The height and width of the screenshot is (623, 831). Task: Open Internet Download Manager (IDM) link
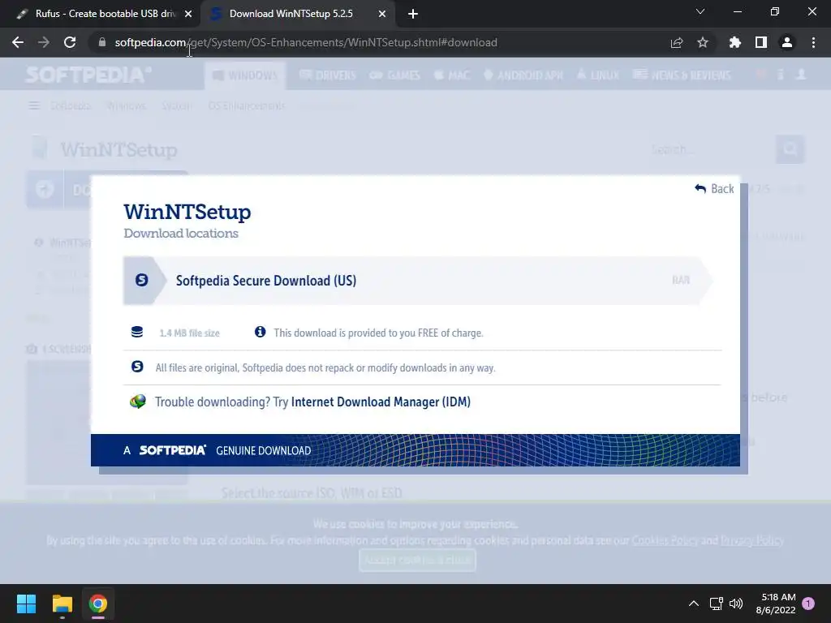click(381, 402)
